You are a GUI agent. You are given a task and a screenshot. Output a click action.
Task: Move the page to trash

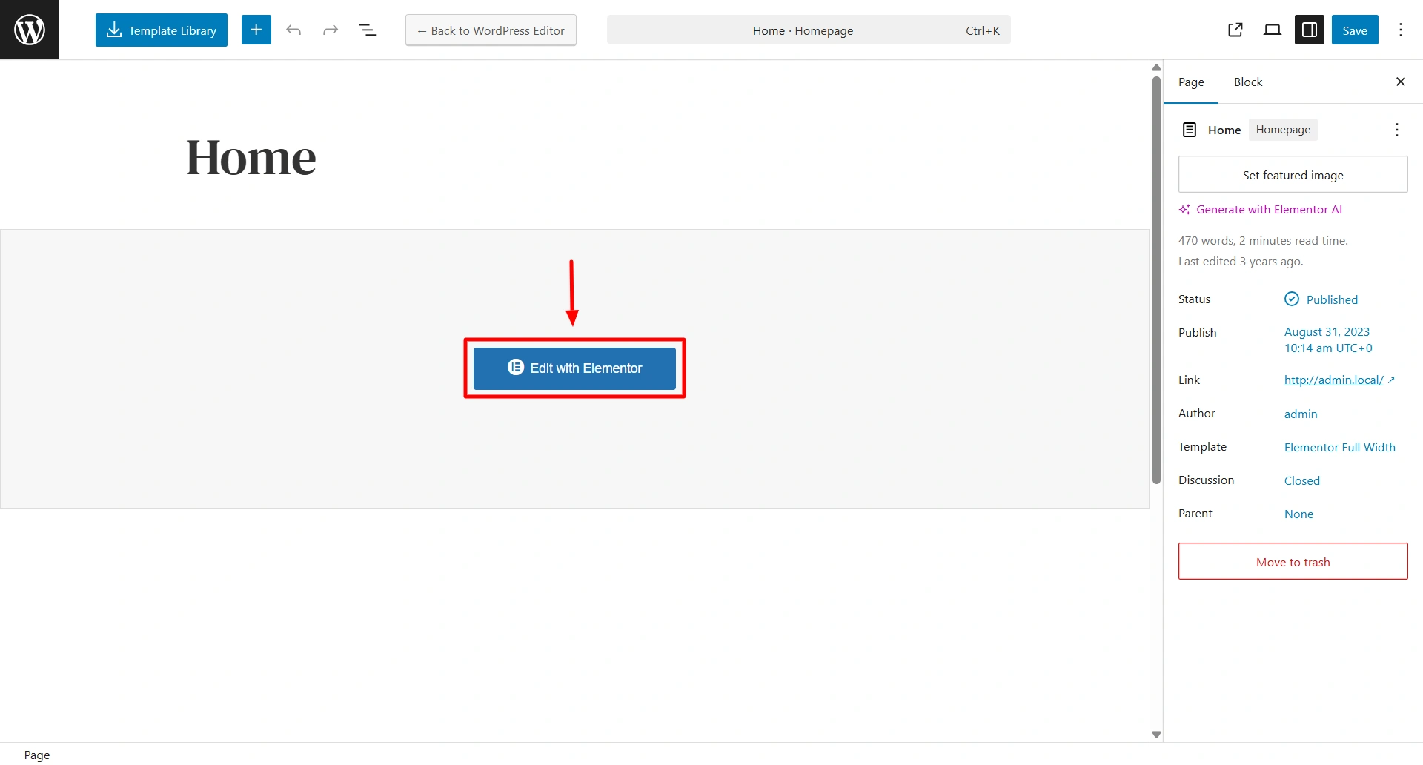[x=1293, y=561]
